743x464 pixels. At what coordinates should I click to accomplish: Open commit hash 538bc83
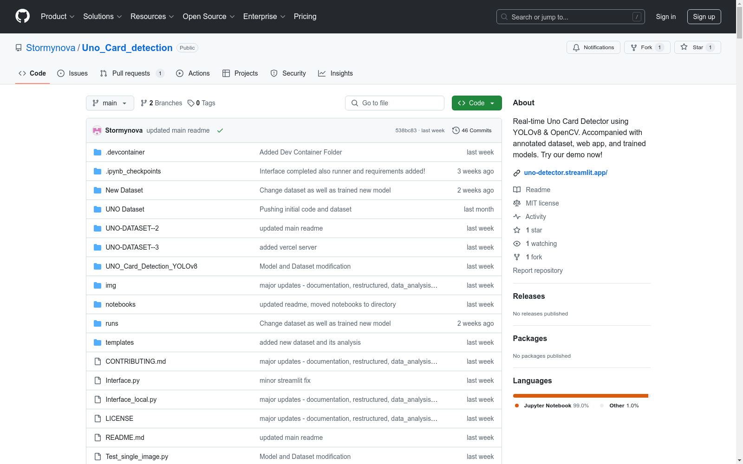click(x=406, y=130)
